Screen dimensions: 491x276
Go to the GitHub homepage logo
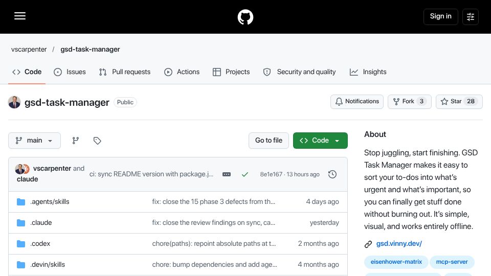(x=245, y=17)
